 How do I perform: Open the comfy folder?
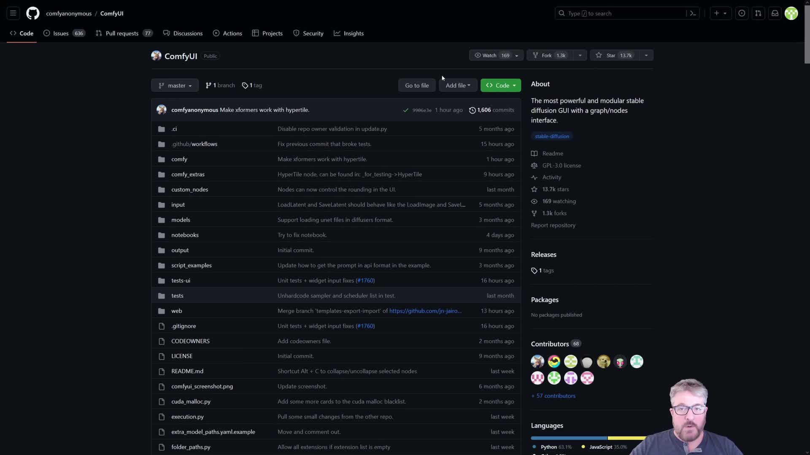(x=179, y=159)
